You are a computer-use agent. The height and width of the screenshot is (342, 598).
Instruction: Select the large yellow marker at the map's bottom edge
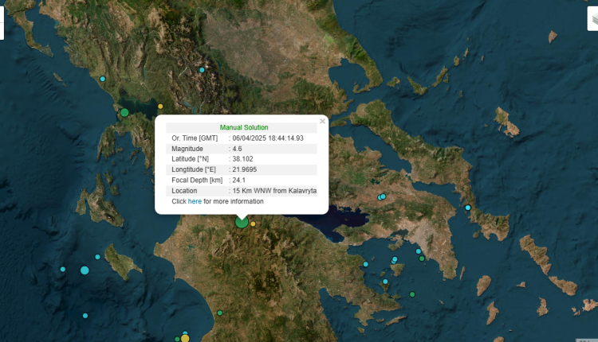pos(185,338)
